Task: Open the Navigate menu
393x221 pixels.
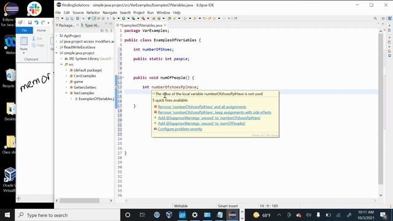Action: click(110, 12)
